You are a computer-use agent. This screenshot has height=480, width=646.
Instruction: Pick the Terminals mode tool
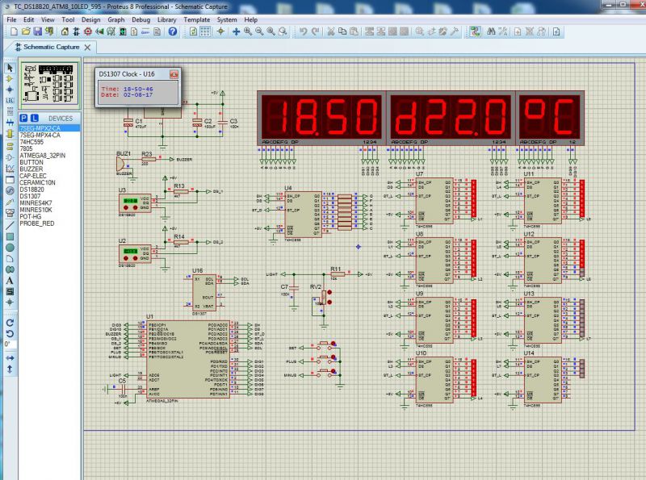(10, 145)
